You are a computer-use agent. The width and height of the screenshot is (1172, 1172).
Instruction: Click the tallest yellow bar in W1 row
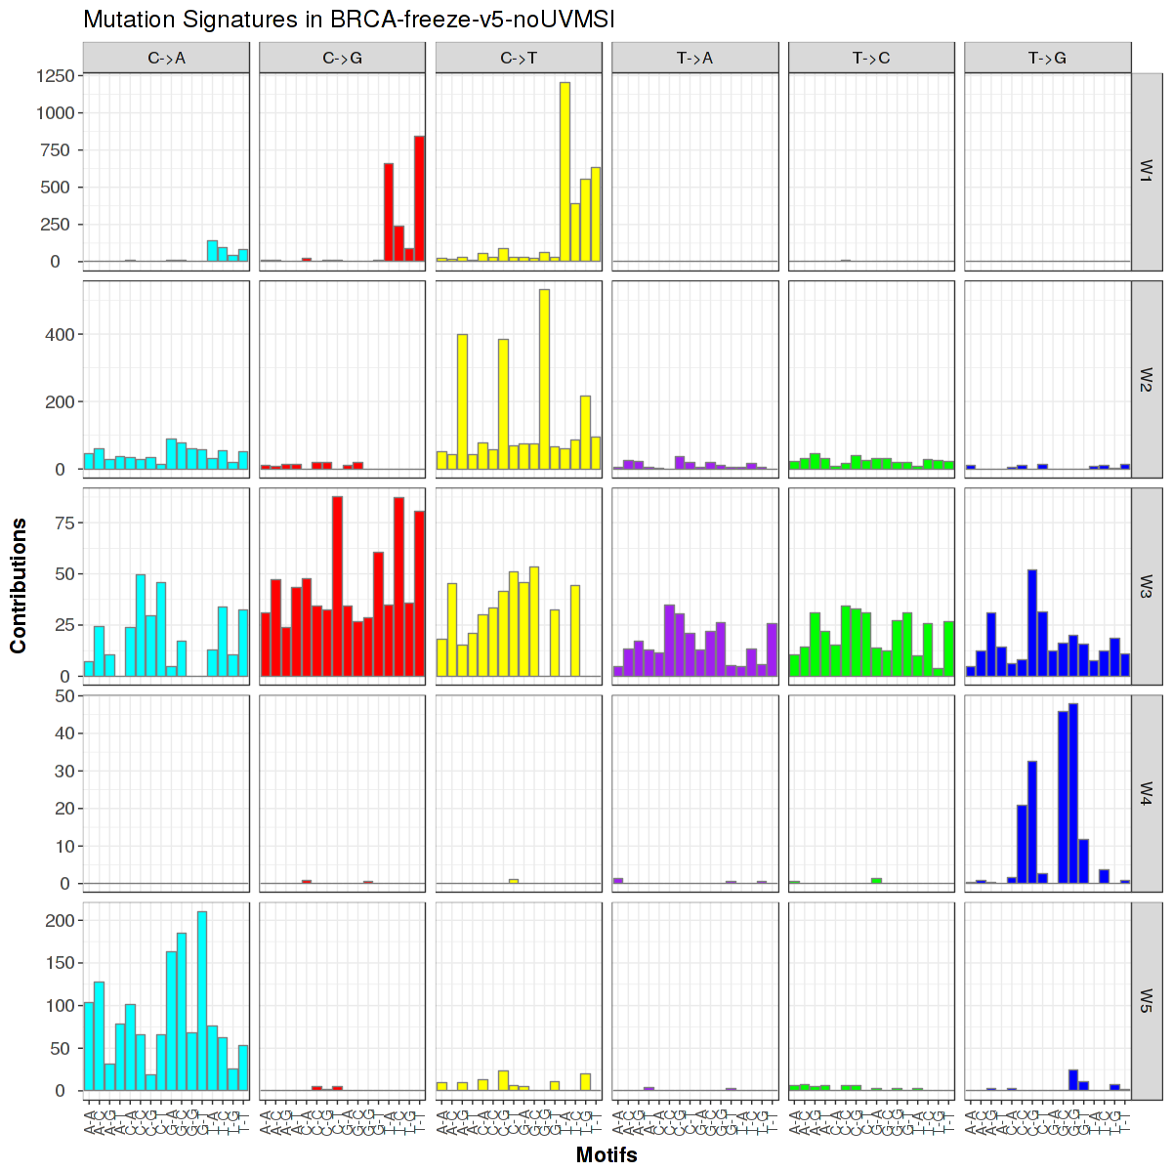pyautogui.click(x=565, y=172)
